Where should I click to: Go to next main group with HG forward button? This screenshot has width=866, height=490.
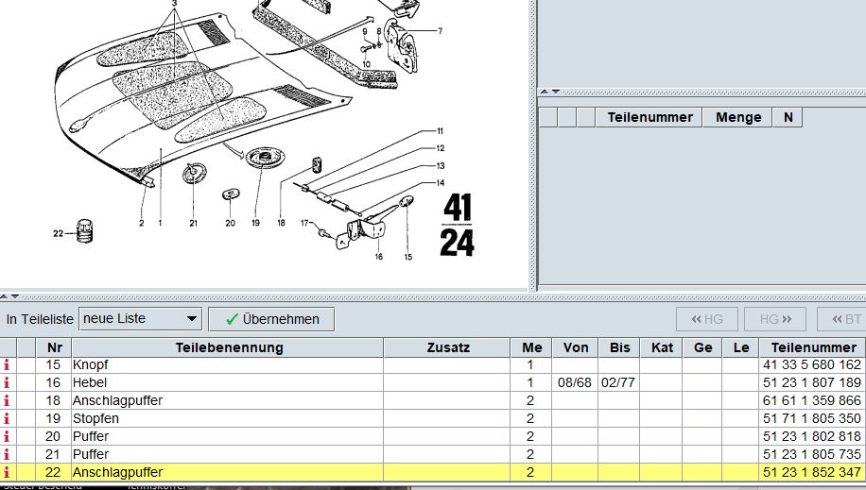pyautogui.click(x=774, y=319)
